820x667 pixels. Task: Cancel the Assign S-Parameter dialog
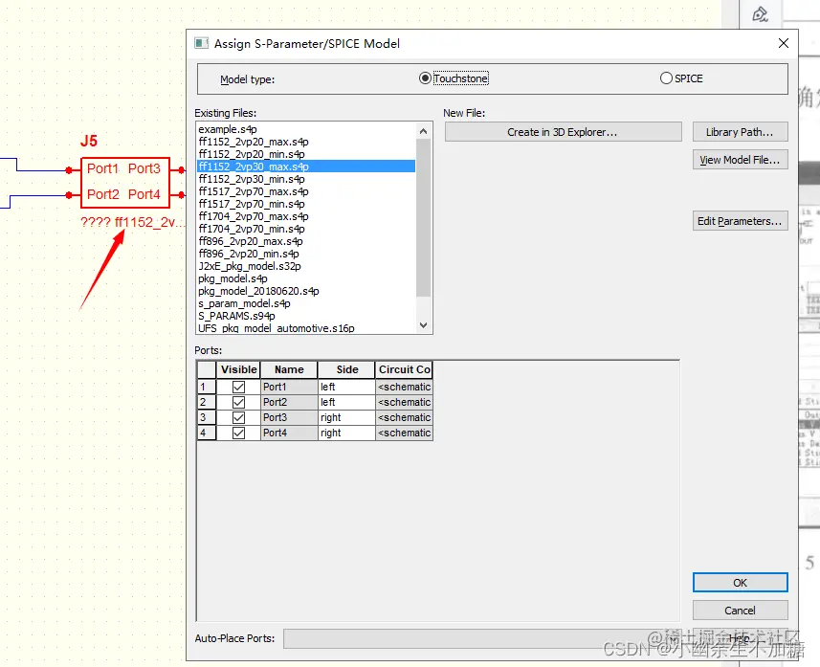tap(740, 611)
